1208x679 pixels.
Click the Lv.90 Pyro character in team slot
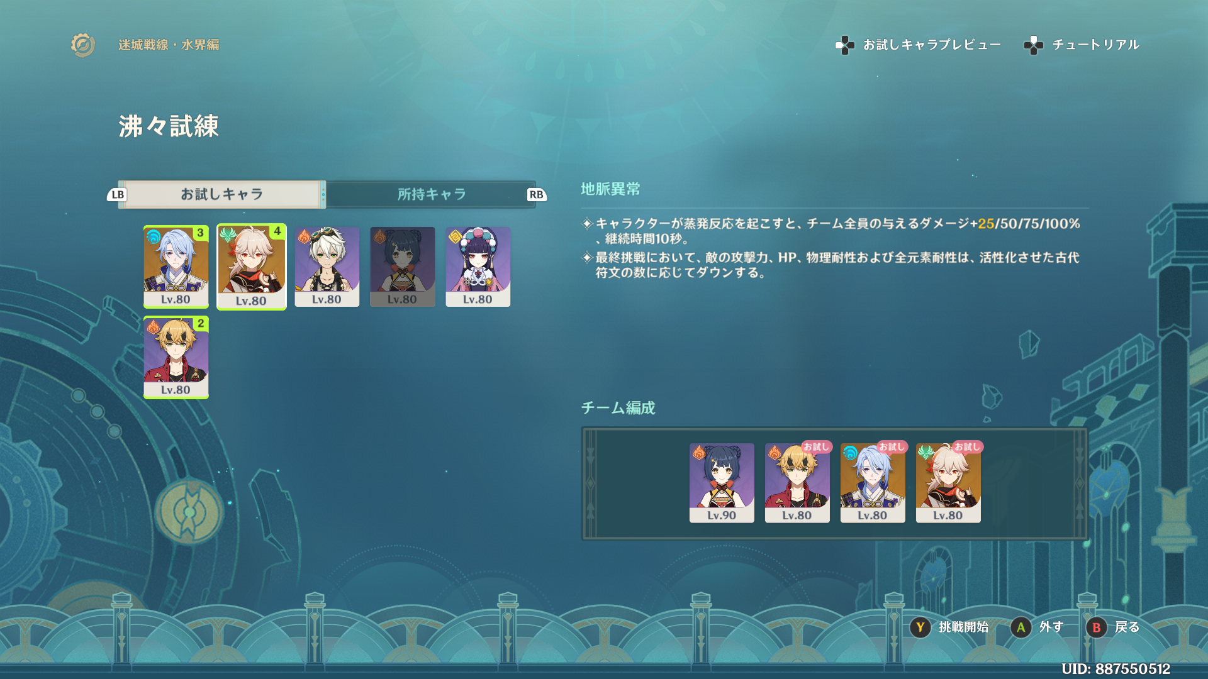722,483
